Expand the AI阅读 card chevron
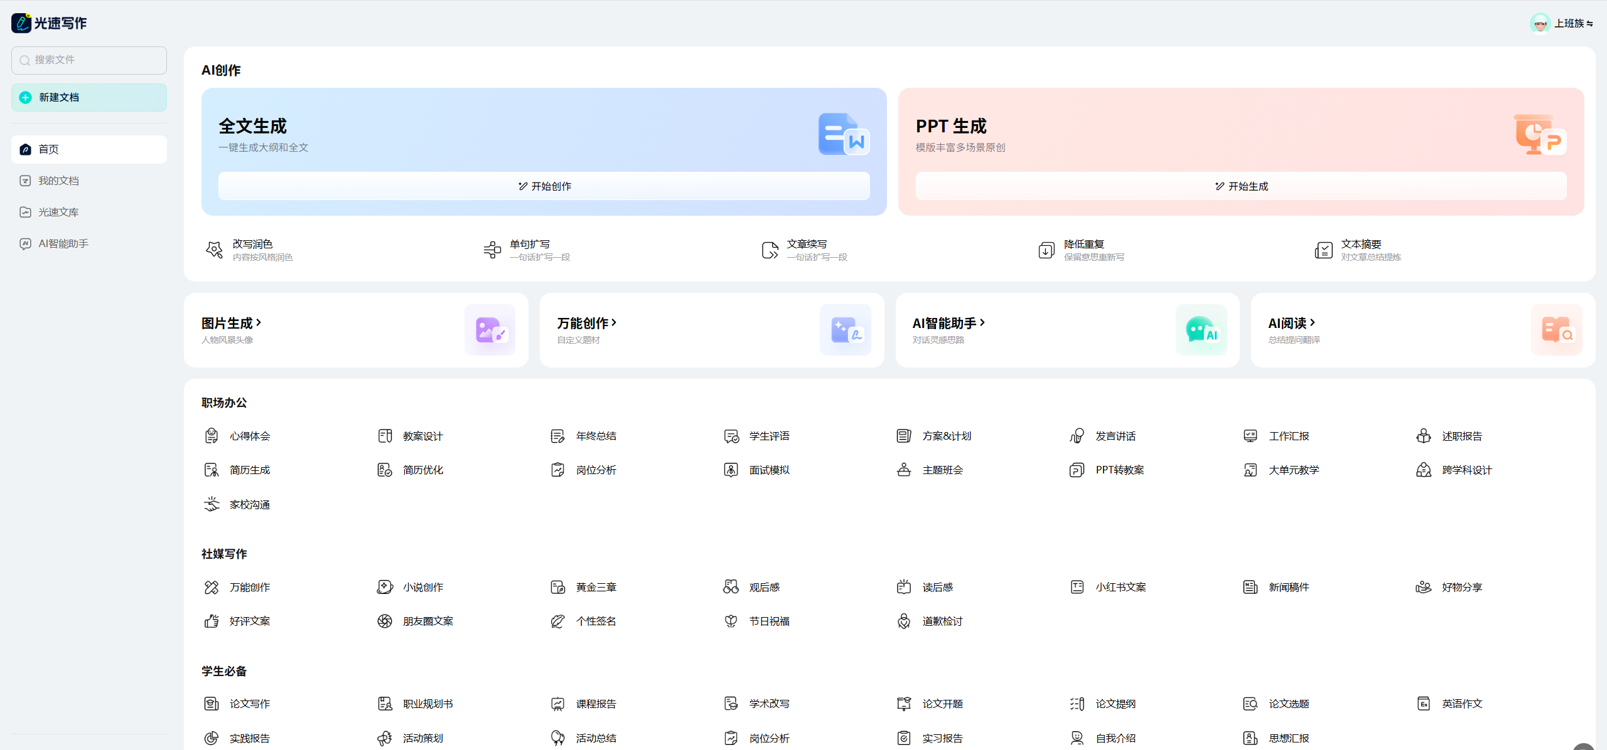The height and width of the screenshot is (750, 1607). pyautogui.click(x=1313, y=323)
